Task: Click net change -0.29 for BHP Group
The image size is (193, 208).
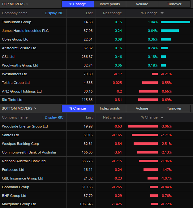Action: click(x=118, y=196)
